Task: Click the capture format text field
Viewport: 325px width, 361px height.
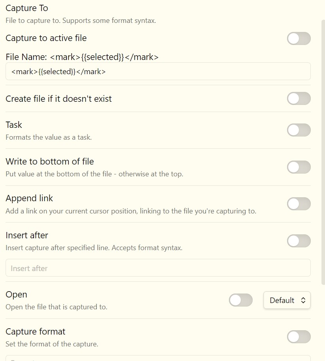Action: click(x=158, y=358)
